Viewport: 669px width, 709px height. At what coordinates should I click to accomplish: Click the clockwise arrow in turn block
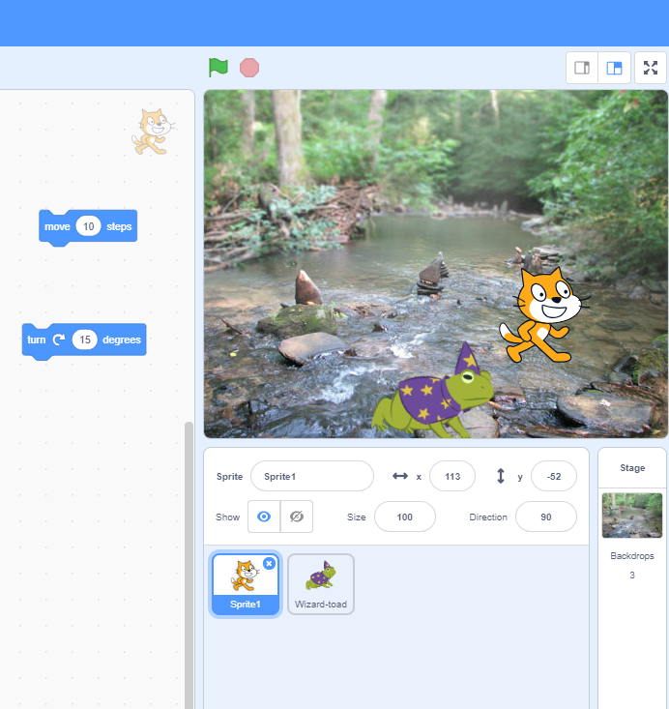pyautogui.click(x=59, y=340)
